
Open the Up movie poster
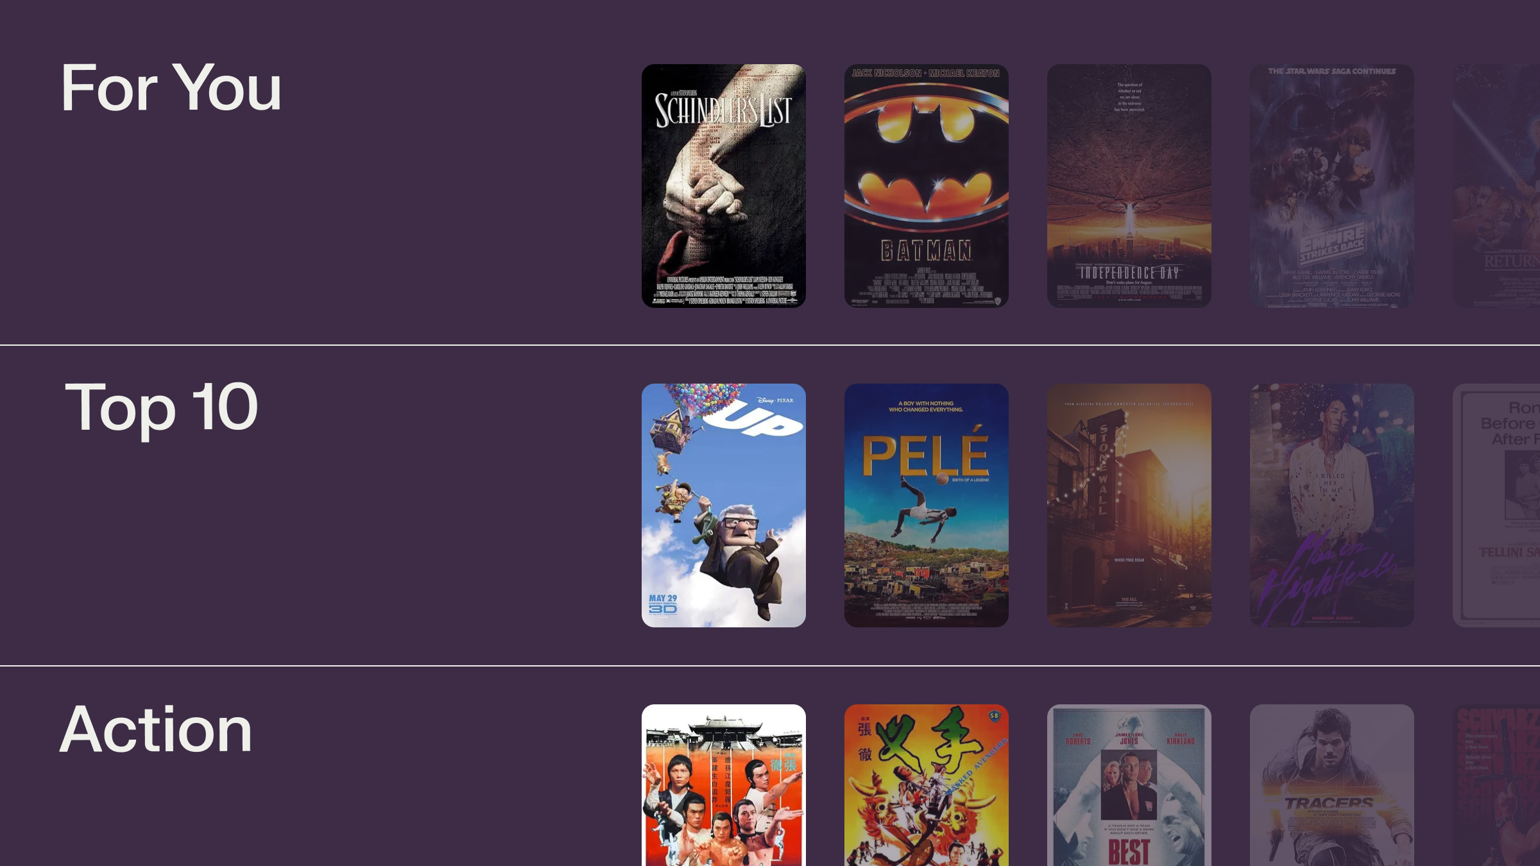point(723,505)
